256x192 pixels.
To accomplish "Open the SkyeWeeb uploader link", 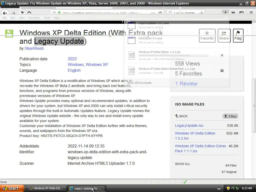I will [34, 48].
